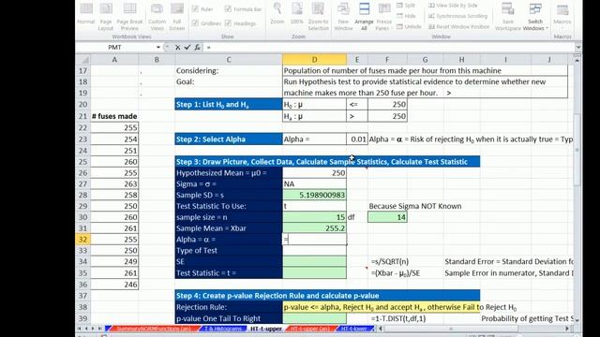This screenshot has height=337, width=600.
Task: Select the HT-t-upper sheet tab
Action: coord(266,329)
